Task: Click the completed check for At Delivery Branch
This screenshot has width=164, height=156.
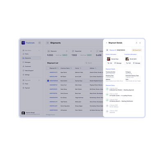Action: [107, 100]
